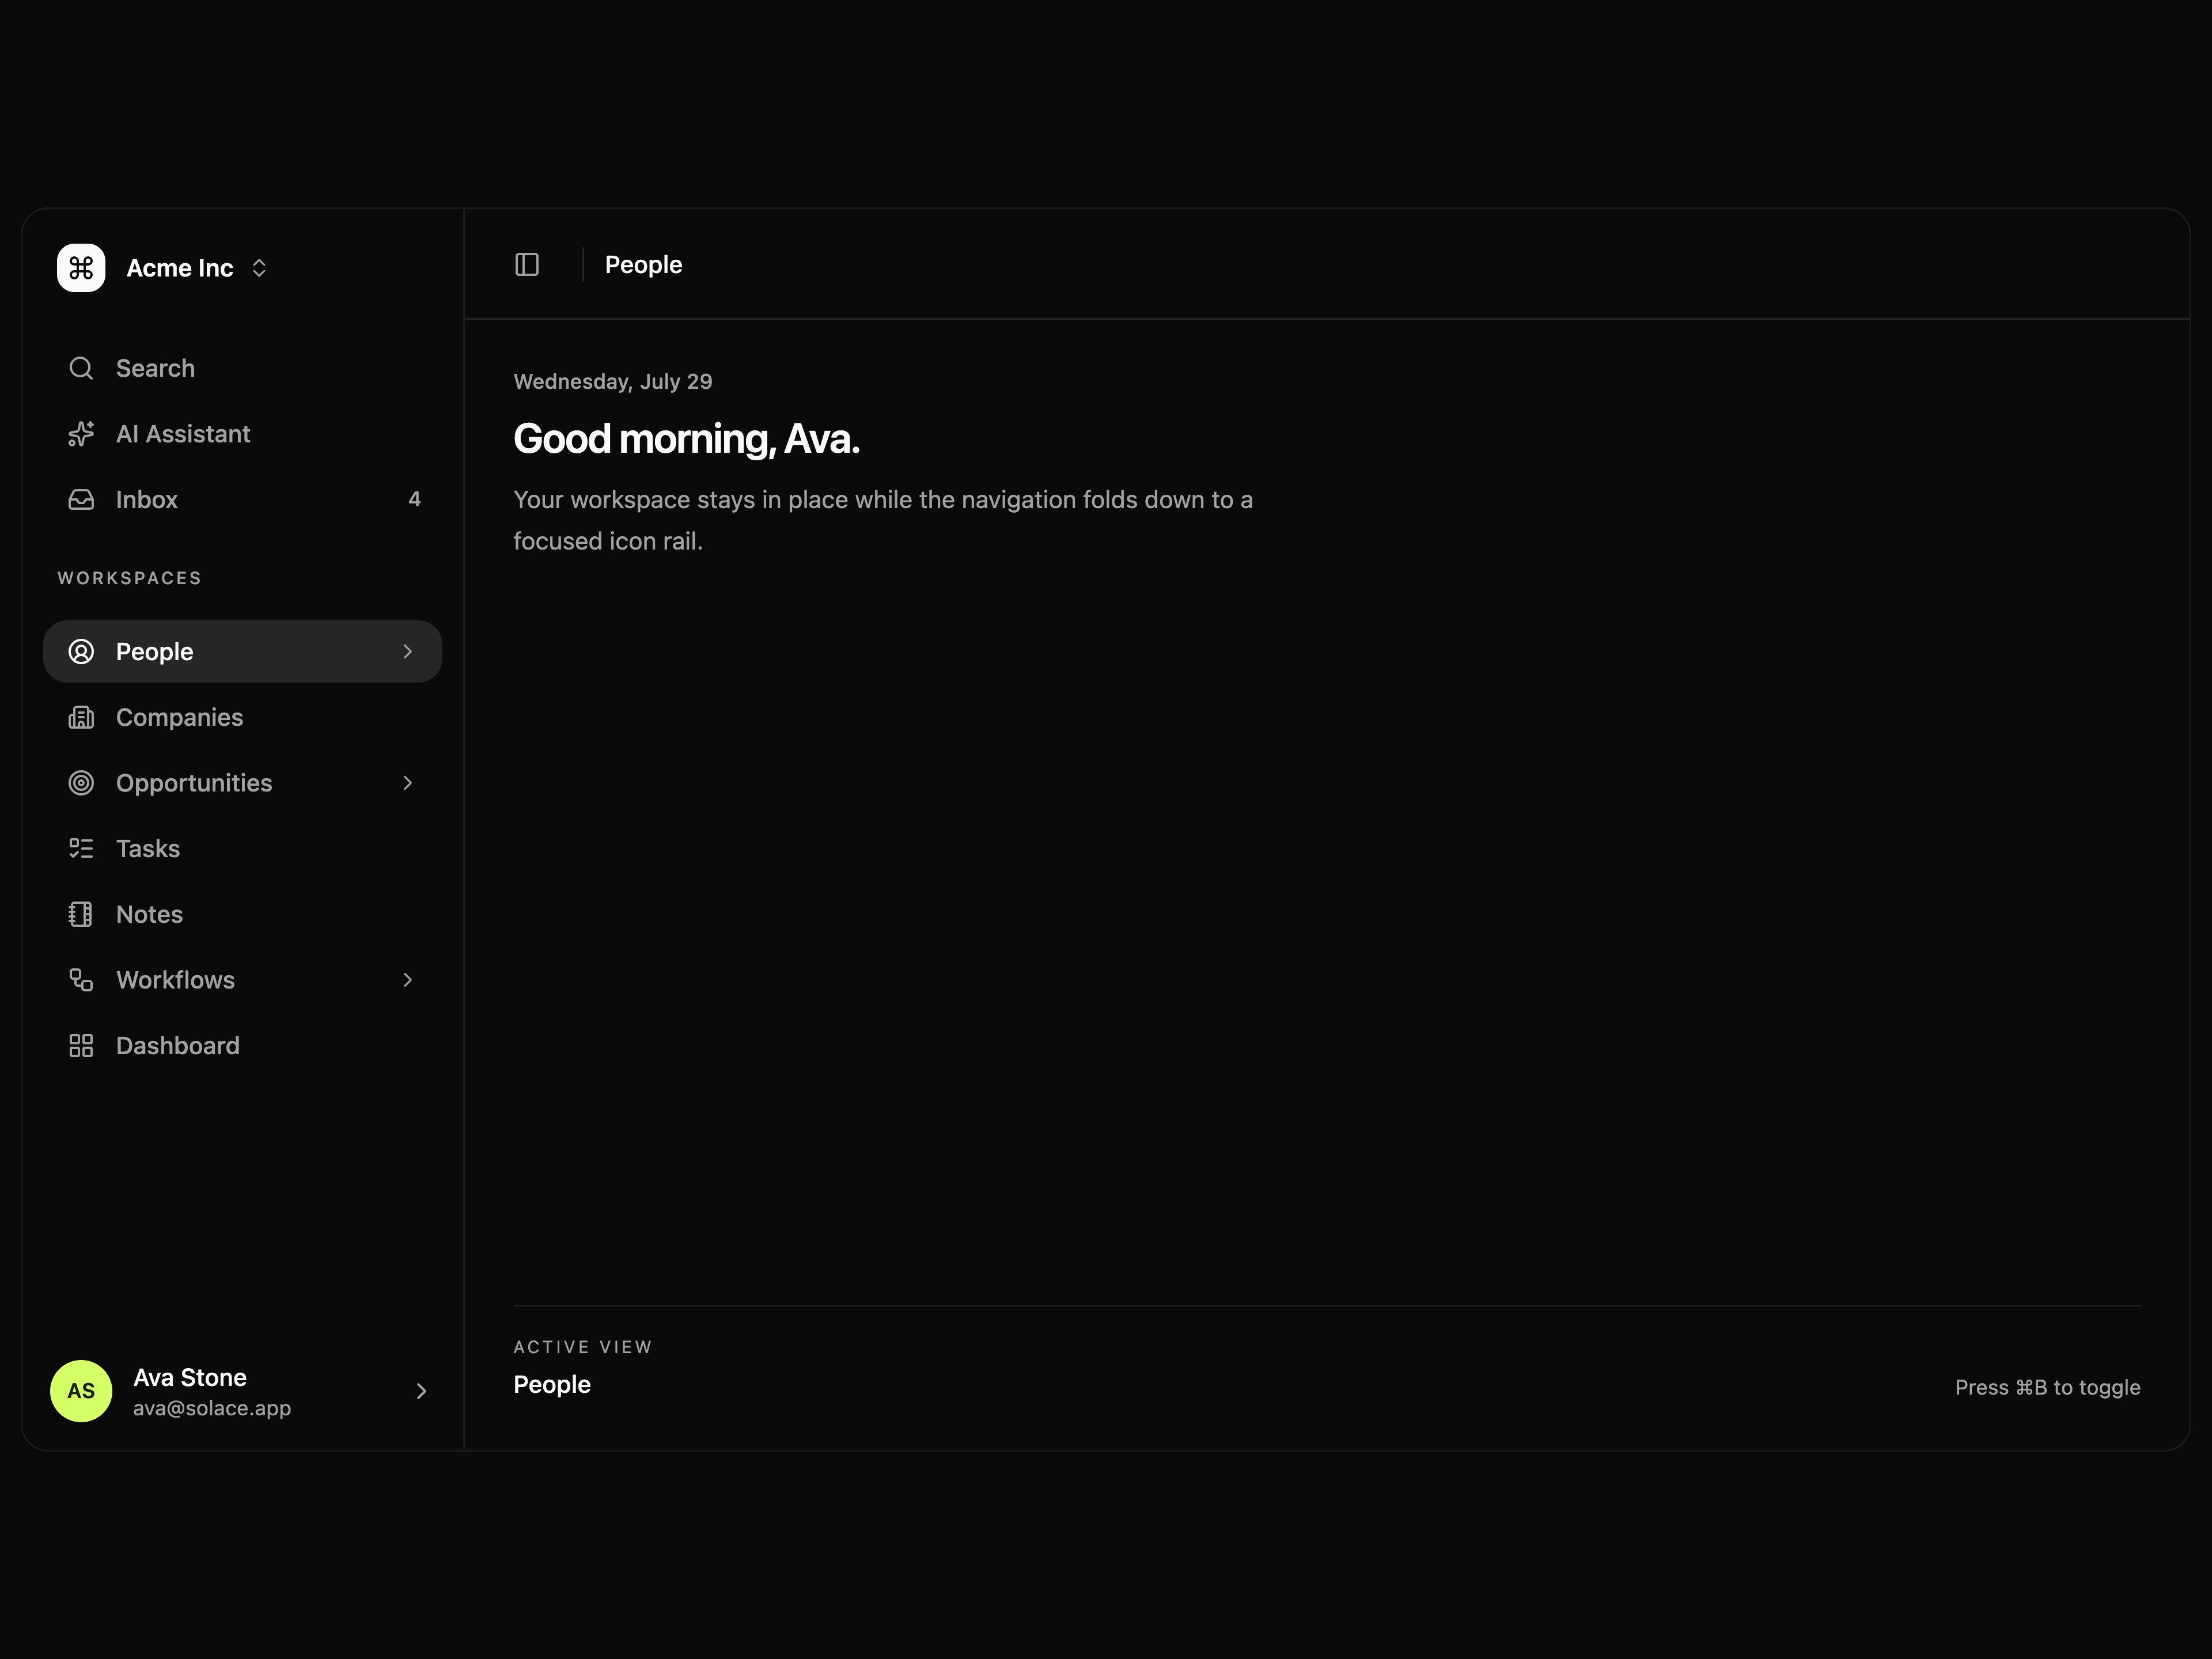The width and height of the screenshot is (2212, 1659).
Task: Open Tasks in the sidebar
Action: click(243, 849)
